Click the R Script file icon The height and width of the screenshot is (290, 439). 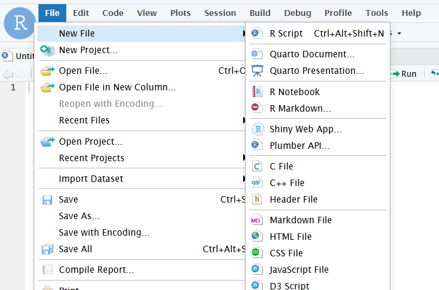pyautogui.click(x=256, y=34)
